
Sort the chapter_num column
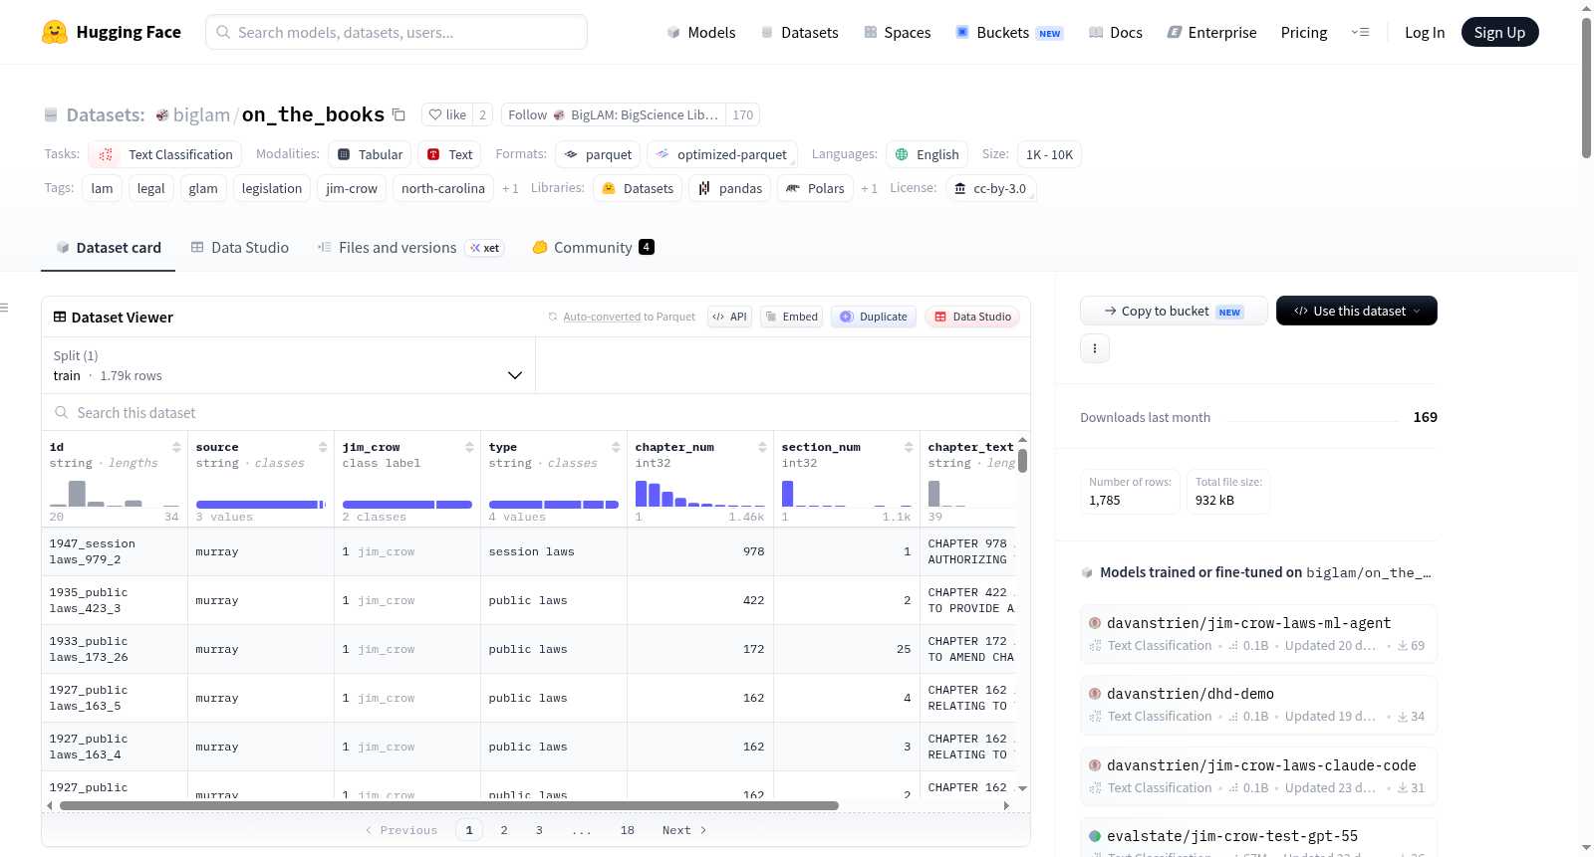[762, 447]
